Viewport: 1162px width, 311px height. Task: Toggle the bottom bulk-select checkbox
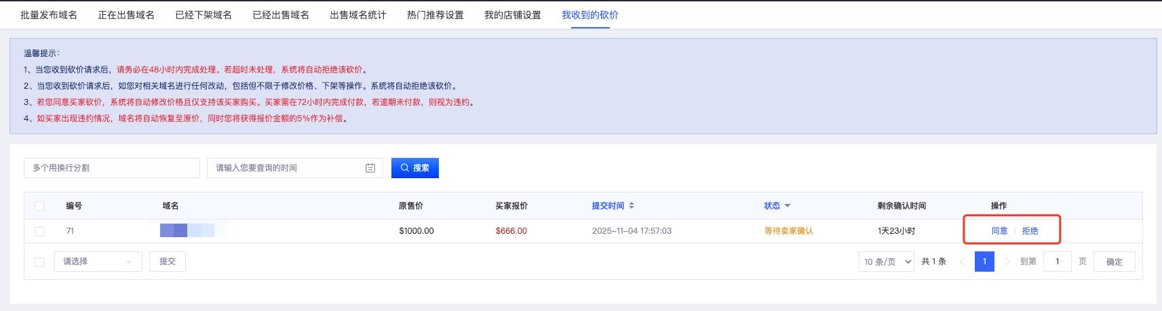coord(39,262)
